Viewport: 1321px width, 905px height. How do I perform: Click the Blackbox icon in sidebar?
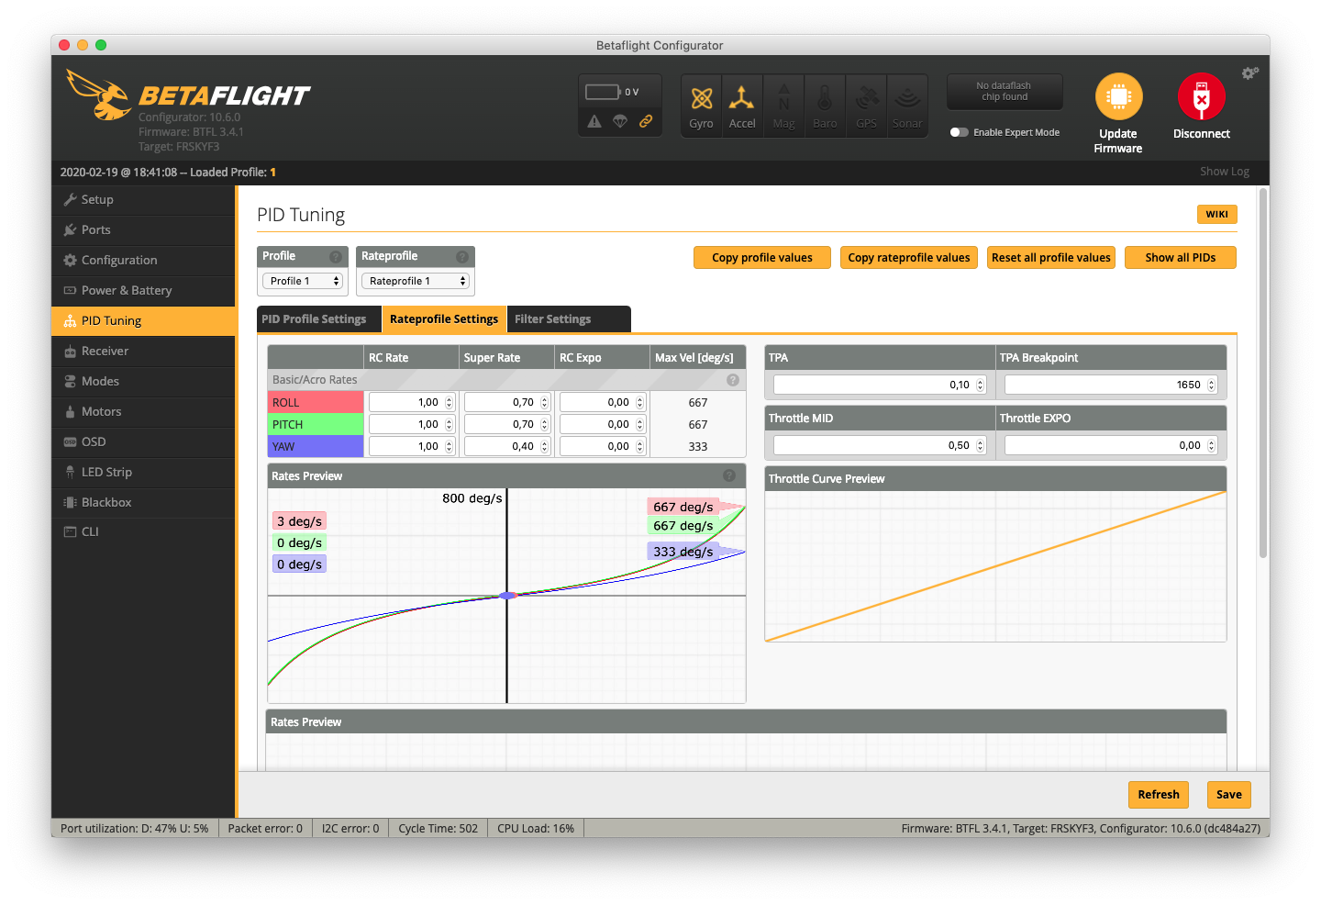pos(70,502)
